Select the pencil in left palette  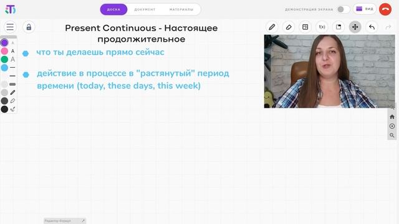12,93
